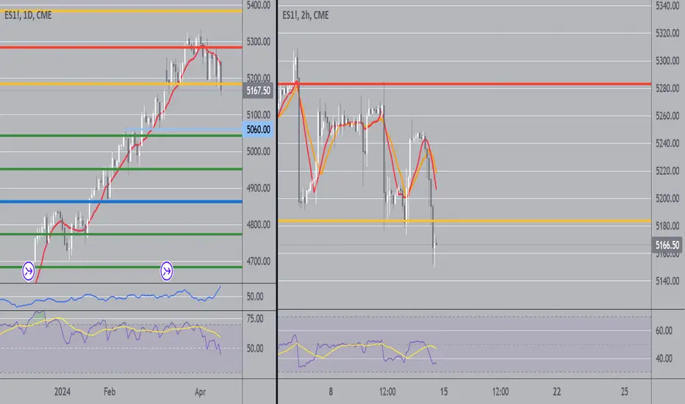The image size is (685, 404).
Task: Click the 4900.00 value on daily price axis
Action: 258,188
